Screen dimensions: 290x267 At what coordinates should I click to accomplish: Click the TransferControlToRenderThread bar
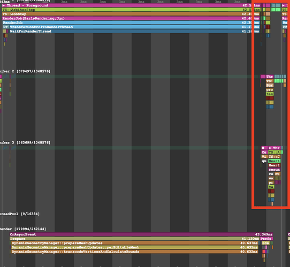click(134, 27)
